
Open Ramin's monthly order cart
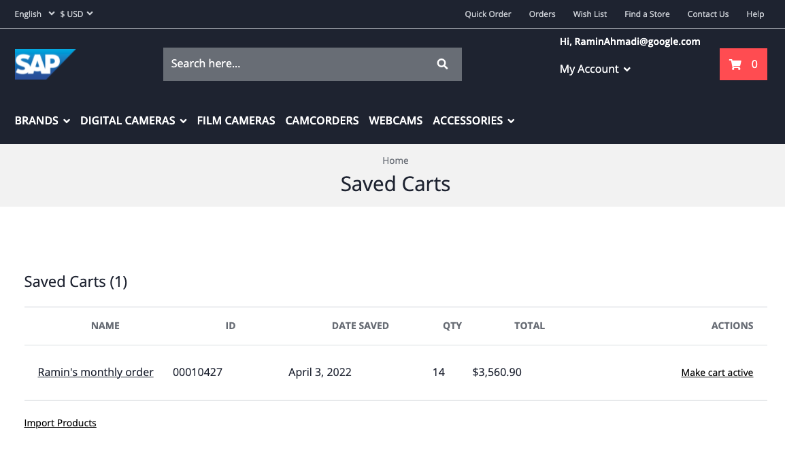(x=95, y=372)
